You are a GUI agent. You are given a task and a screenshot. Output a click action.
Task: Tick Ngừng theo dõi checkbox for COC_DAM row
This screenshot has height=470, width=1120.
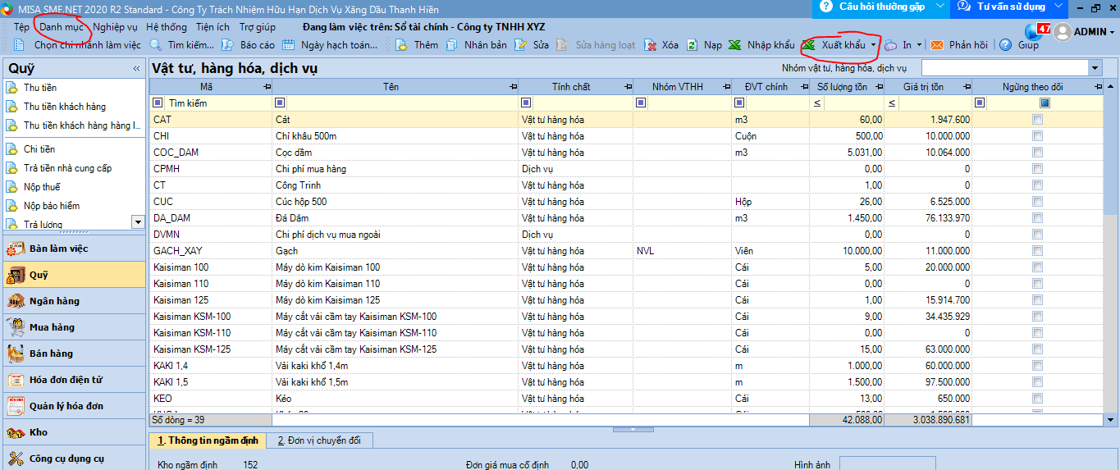tap(1038, 153)
